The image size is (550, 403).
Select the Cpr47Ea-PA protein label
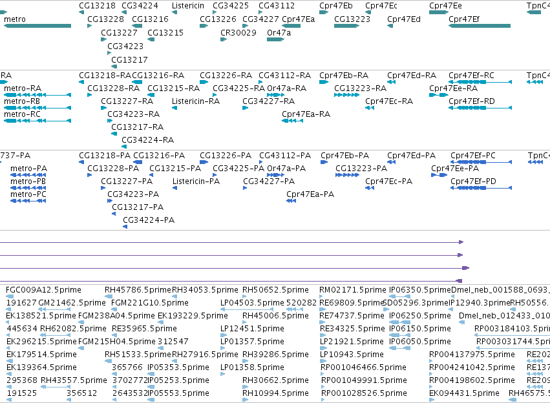(x=310, y=194)
